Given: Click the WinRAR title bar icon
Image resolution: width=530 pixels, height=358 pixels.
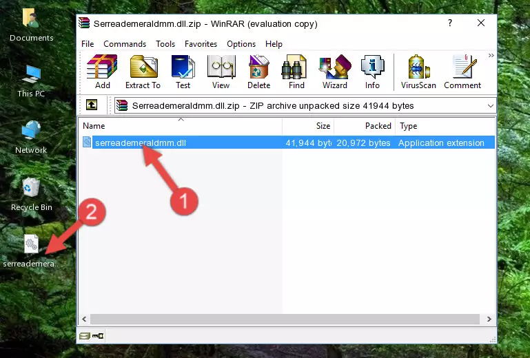Looking at the screenshot, I should coord(84,23).
